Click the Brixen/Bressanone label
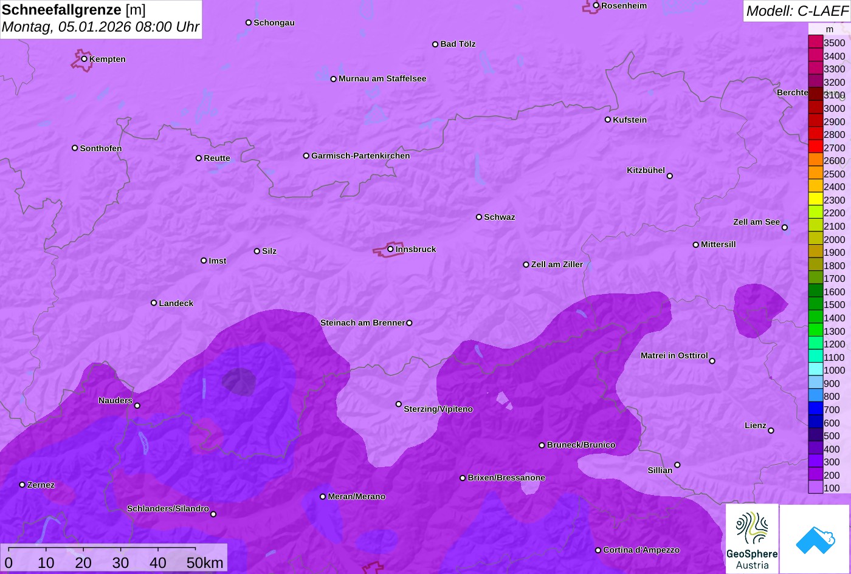Viewport: 851px width, 574px height. point(506,477)
